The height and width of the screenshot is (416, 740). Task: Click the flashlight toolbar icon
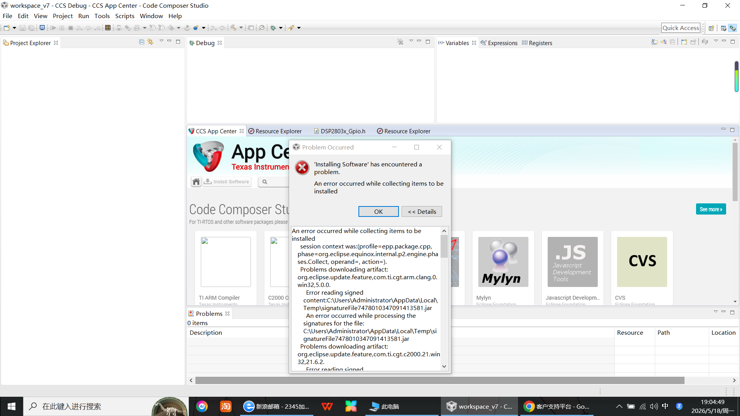291,28
